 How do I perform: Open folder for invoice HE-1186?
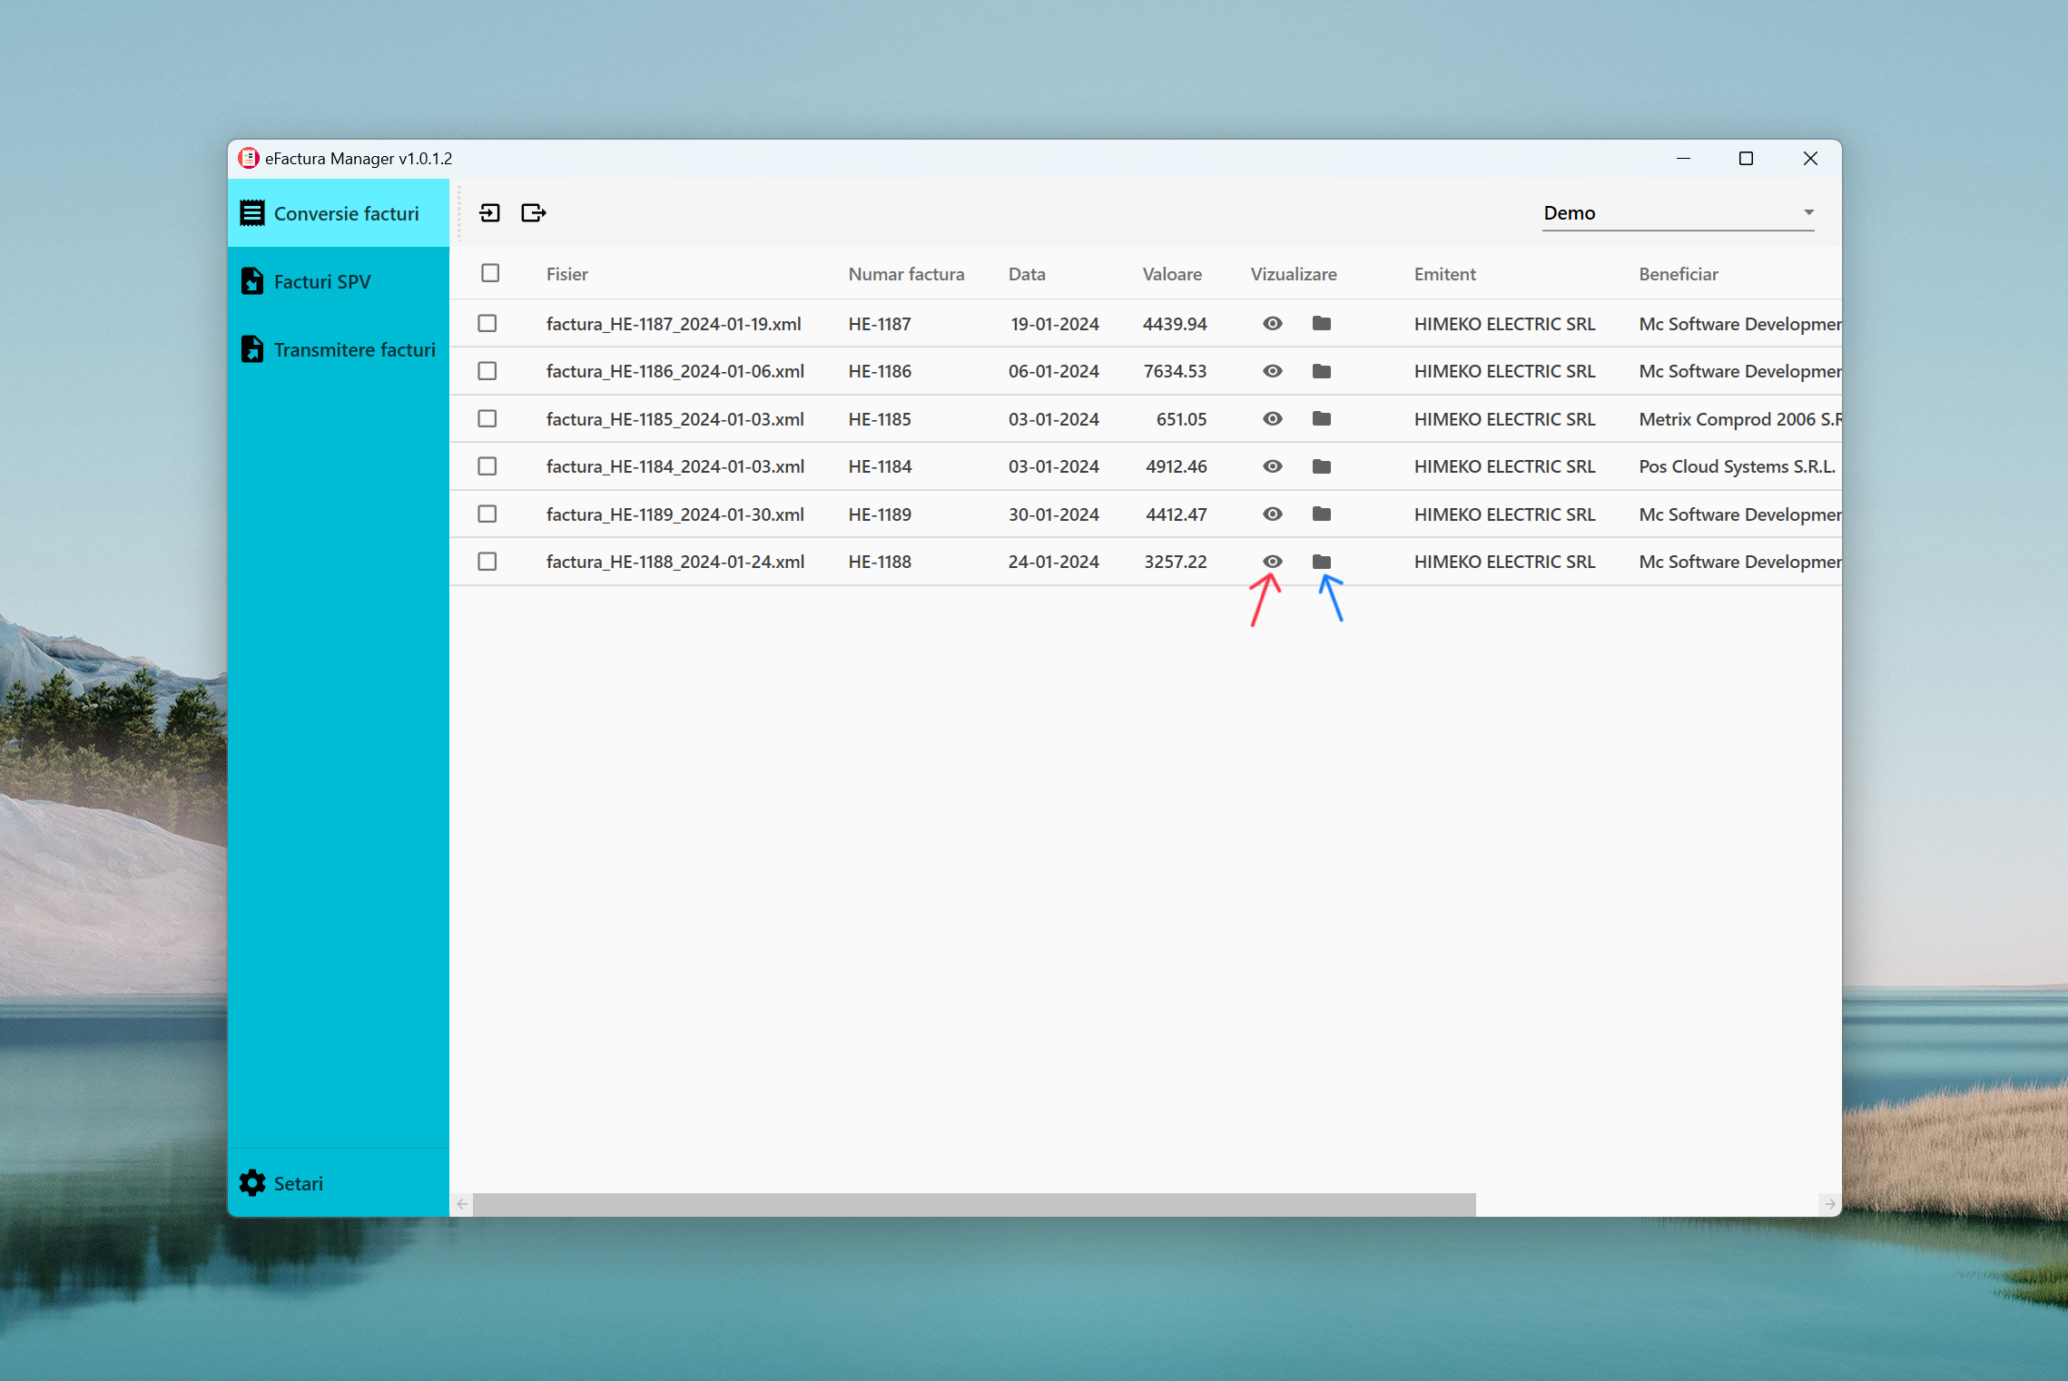point(1321,371)
